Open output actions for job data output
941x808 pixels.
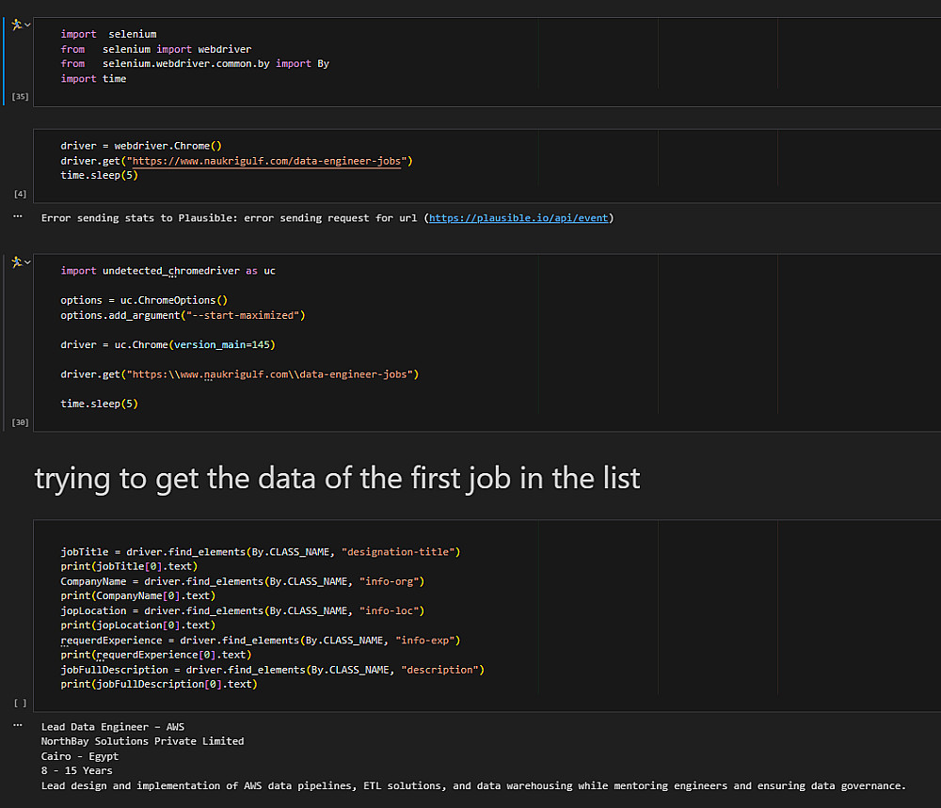18,725
